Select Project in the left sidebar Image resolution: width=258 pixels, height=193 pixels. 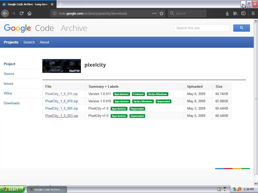coord(9,64)
